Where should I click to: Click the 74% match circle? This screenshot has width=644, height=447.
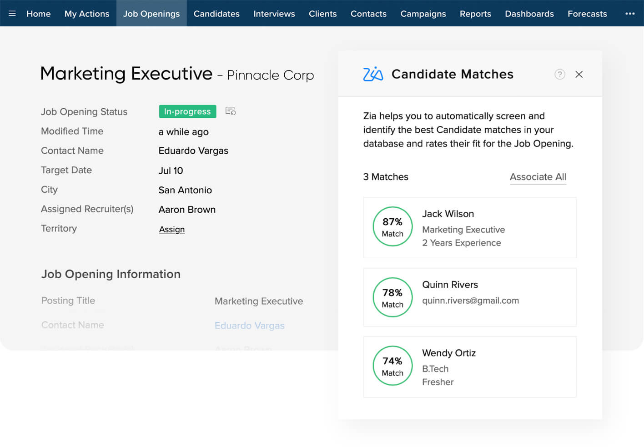(392, 366)
